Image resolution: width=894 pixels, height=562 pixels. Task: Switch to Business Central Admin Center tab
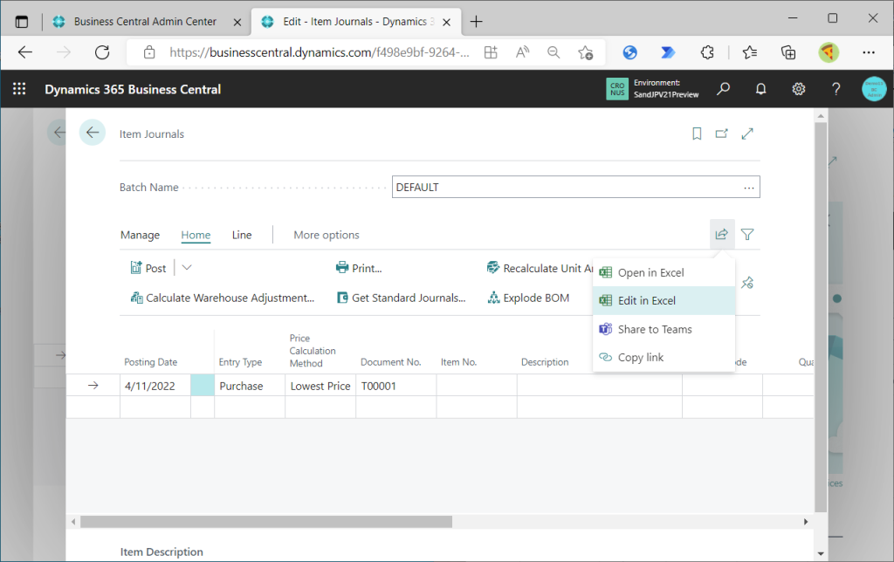pyautogui.click(x=145, y=22)
